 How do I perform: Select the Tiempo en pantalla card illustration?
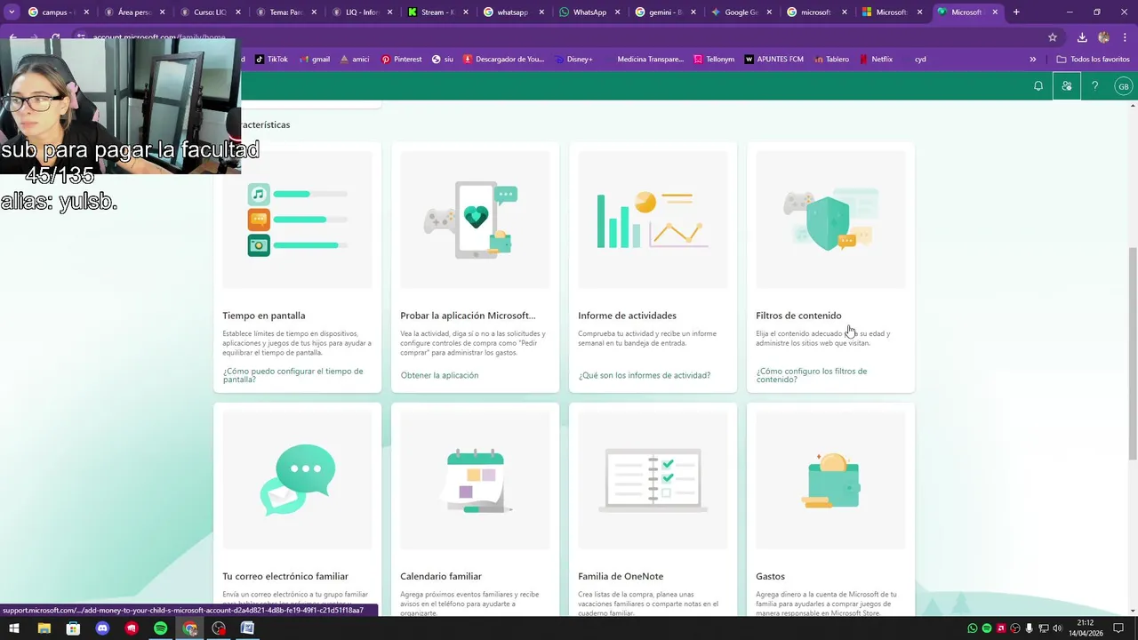(x=298, y=220)
